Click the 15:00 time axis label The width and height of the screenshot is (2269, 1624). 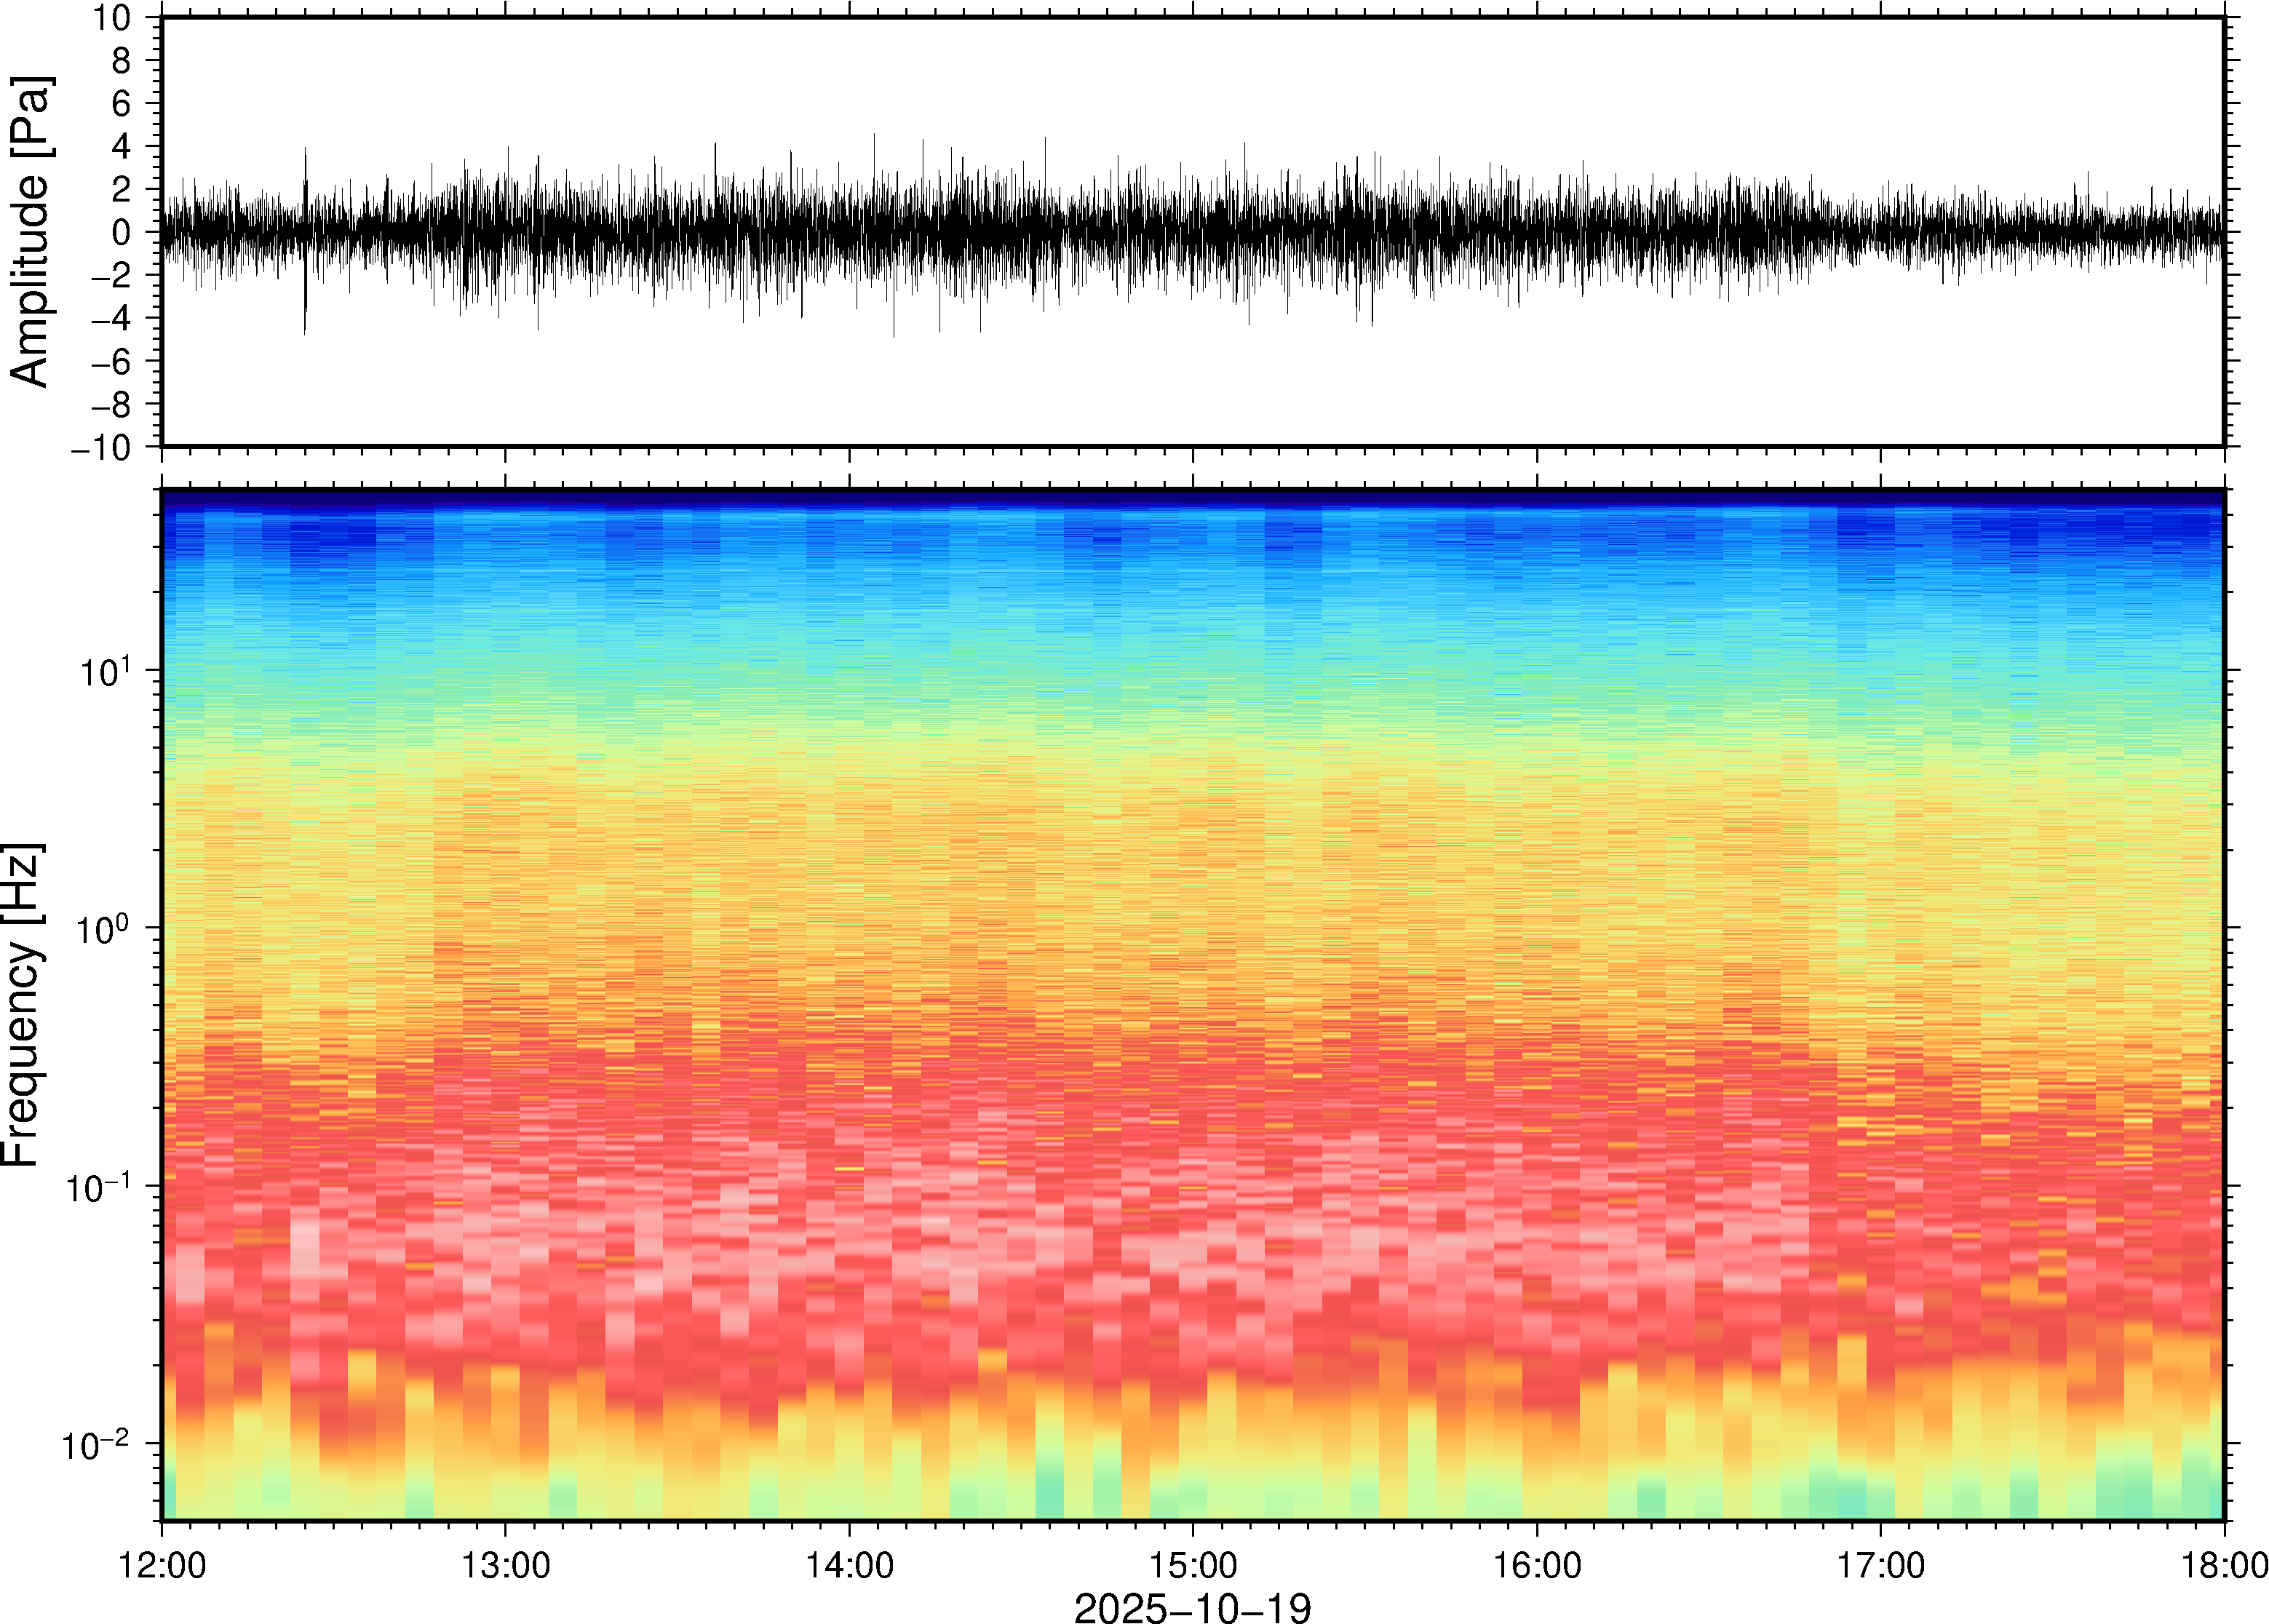[x=1192, y=1565]
